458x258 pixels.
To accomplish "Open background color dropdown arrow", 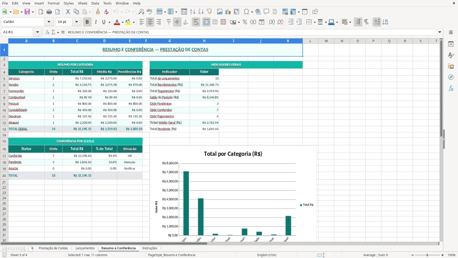I will tap(134, 22).
